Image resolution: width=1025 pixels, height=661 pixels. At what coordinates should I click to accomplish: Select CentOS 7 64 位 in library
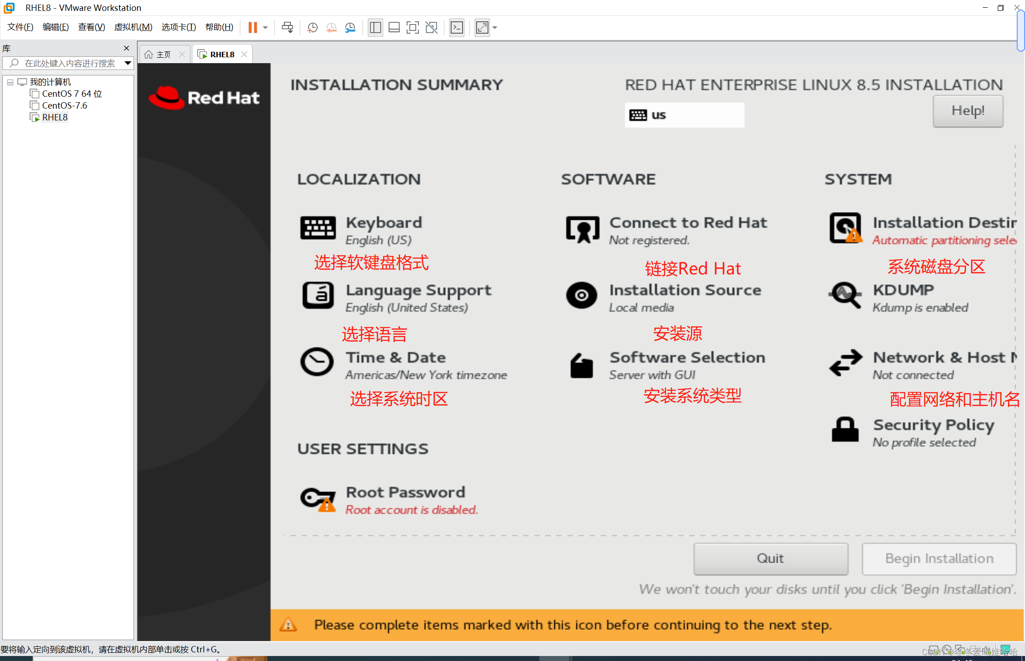tap(66, 94)
